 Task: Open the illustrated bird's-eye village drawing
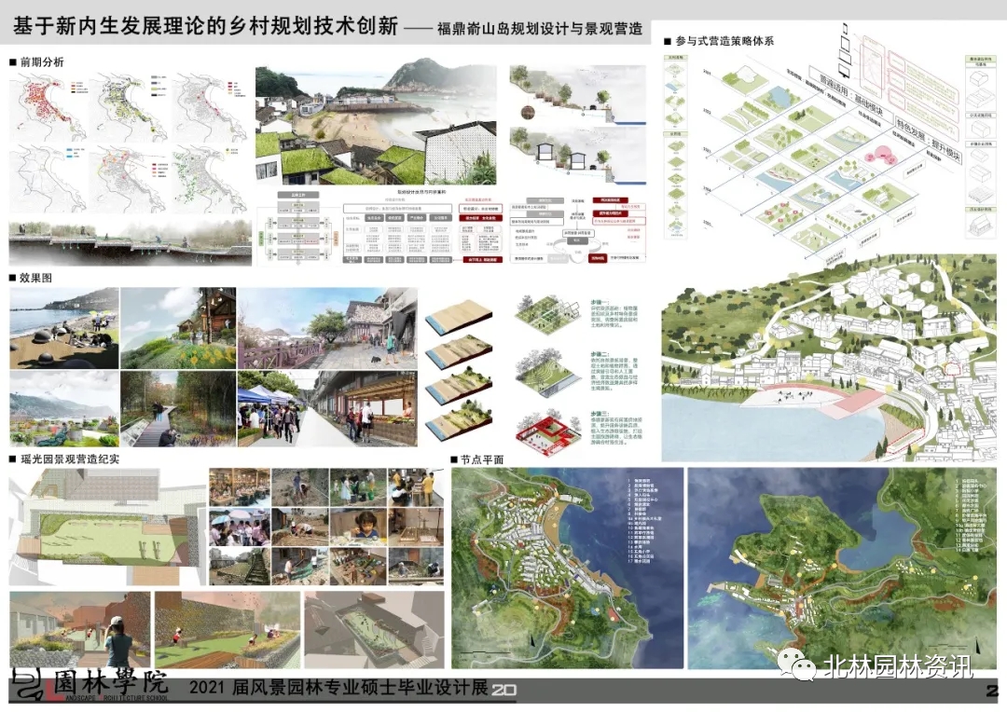[x=829, y=360]
